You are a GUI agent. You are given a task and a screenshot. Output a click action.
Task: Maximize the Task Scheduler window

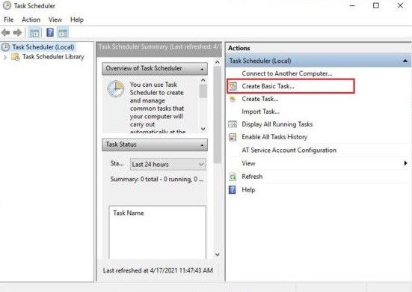pyautogui.click(x=376, y=5)
